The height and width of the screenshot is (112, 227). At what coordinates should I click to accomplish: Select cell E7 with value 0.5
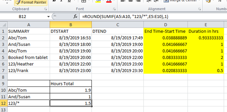pos(206,71)
